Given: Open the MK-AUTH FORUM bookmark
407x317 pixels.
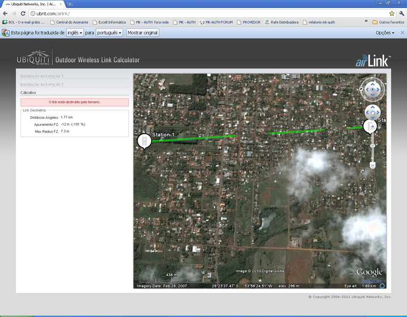Looking at the screenshot, I should [x=216, y=22].
